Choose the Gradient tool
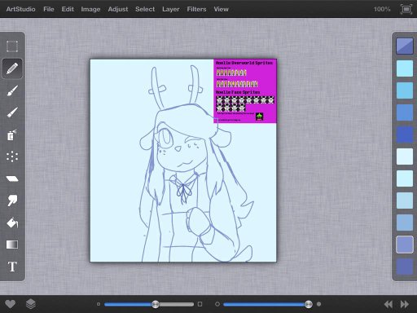Screen dimensions: 417x313 pyautogui.click(x=12, y=245)
